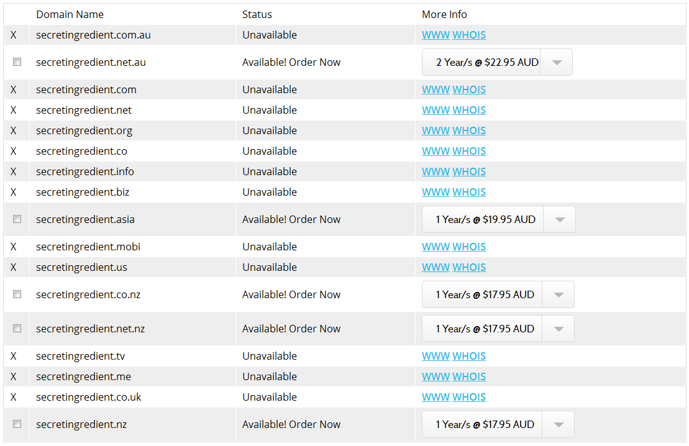The width and height of the screenshot is (689, 446).
Task: Expand the $19.95 AUD dropdown for .asia
Action: pyautogui.click(x=559, y=220)
